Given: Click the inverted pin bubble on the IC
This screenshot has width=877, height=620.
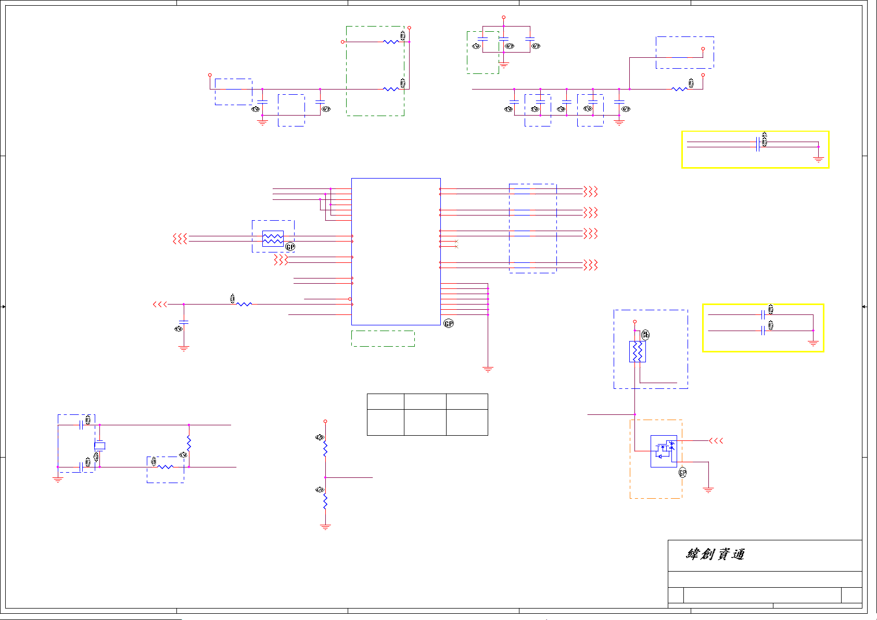Looking at the screenshot, I should pyautogui.click(x=350, y=299).
